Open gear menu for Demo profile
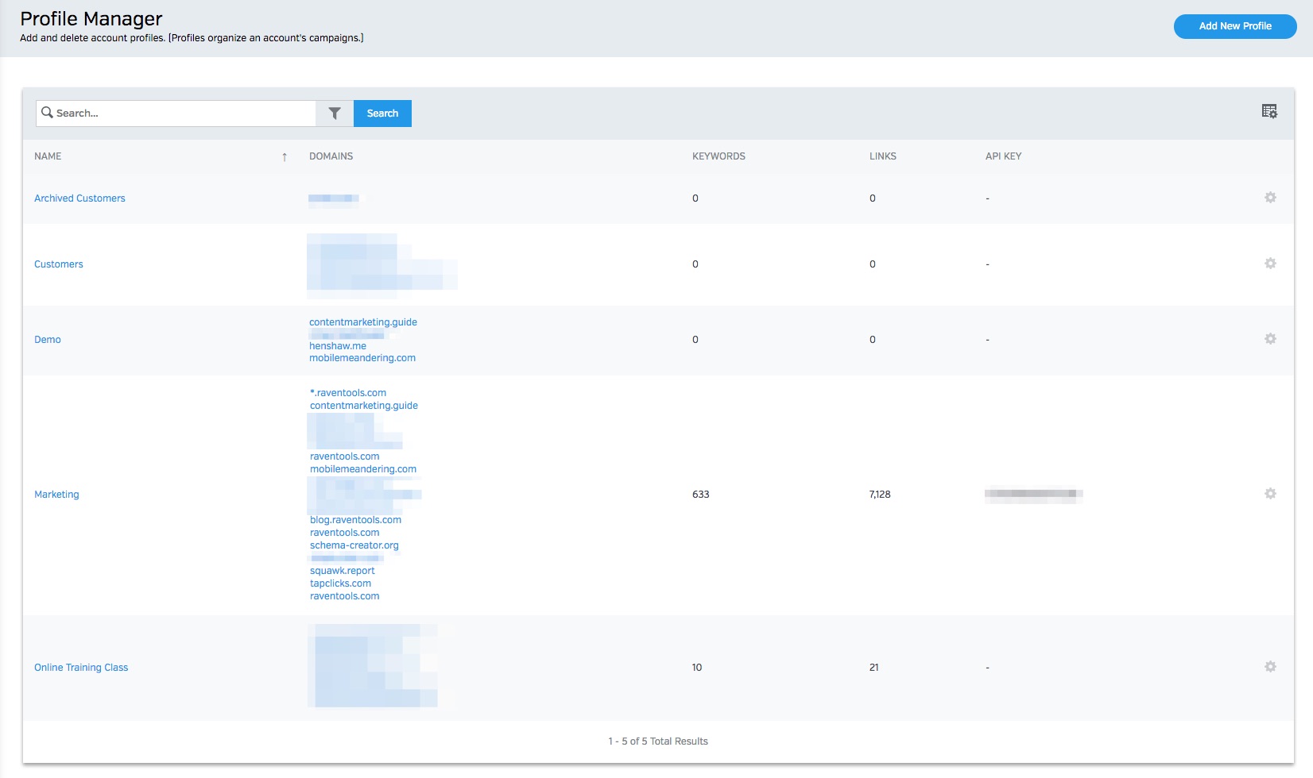1313x778 pixels. (1270, 339)
